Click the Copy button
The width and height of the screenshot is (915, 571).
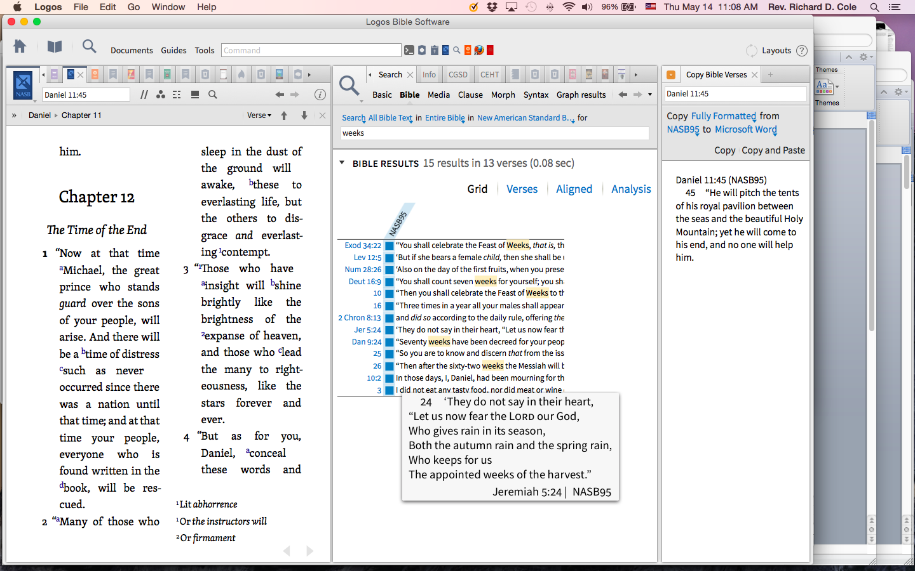725,150
